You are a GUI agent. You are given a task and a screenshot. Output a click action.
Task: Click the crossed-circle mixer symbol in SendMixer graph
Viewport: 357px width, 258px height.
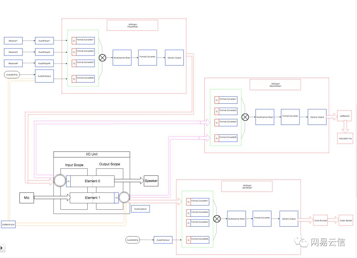(217, 219)
